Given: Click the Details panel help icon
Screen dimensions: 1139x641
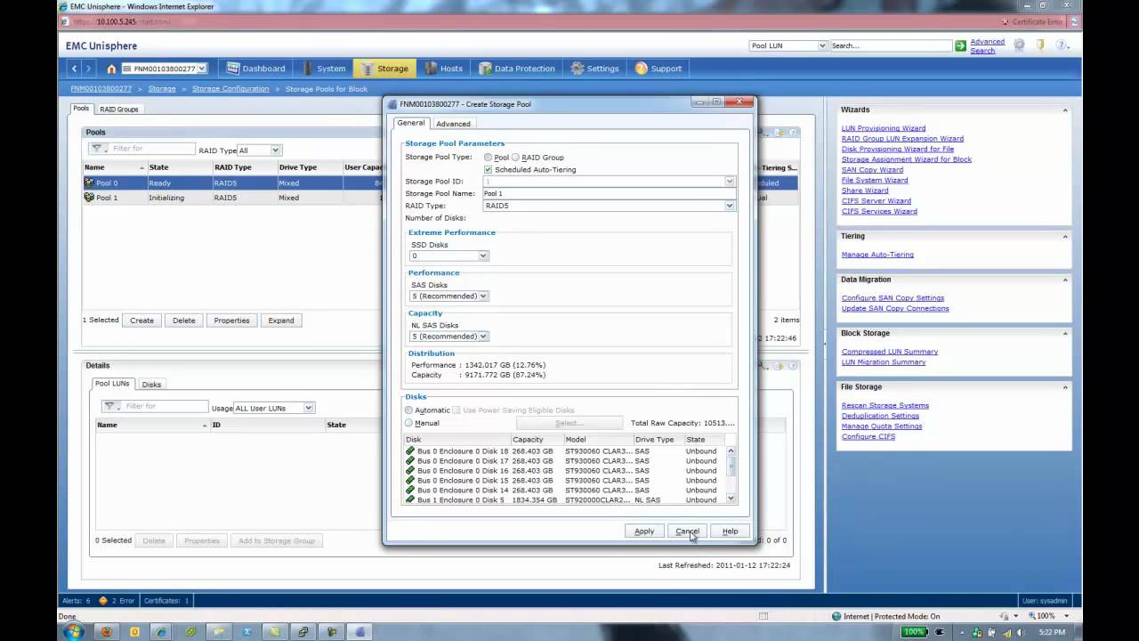Looking at the screenshot, I should (794, 366).
